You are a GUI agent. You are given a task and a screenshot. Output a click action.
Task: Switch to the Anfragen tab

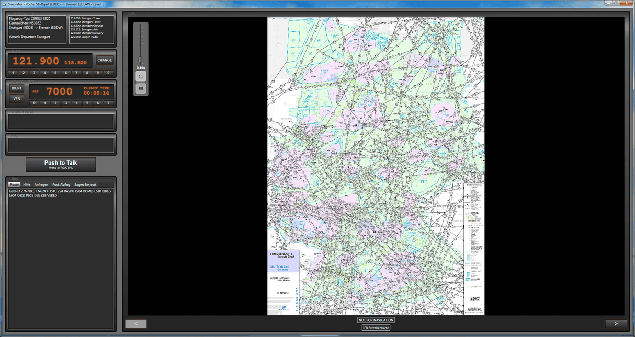[x=41, y=185]
